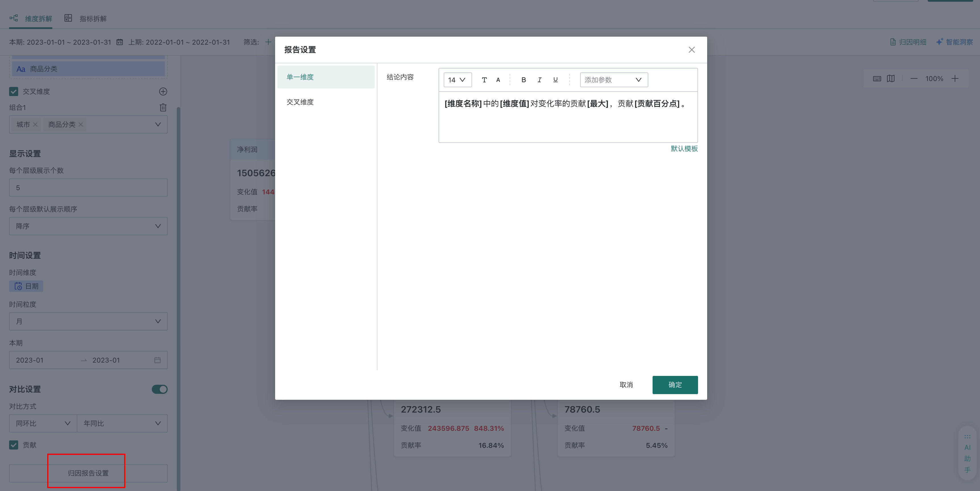This screenshot has height=491, width=980.
Task: Click the 272312.5 card value
Action: 421,409
